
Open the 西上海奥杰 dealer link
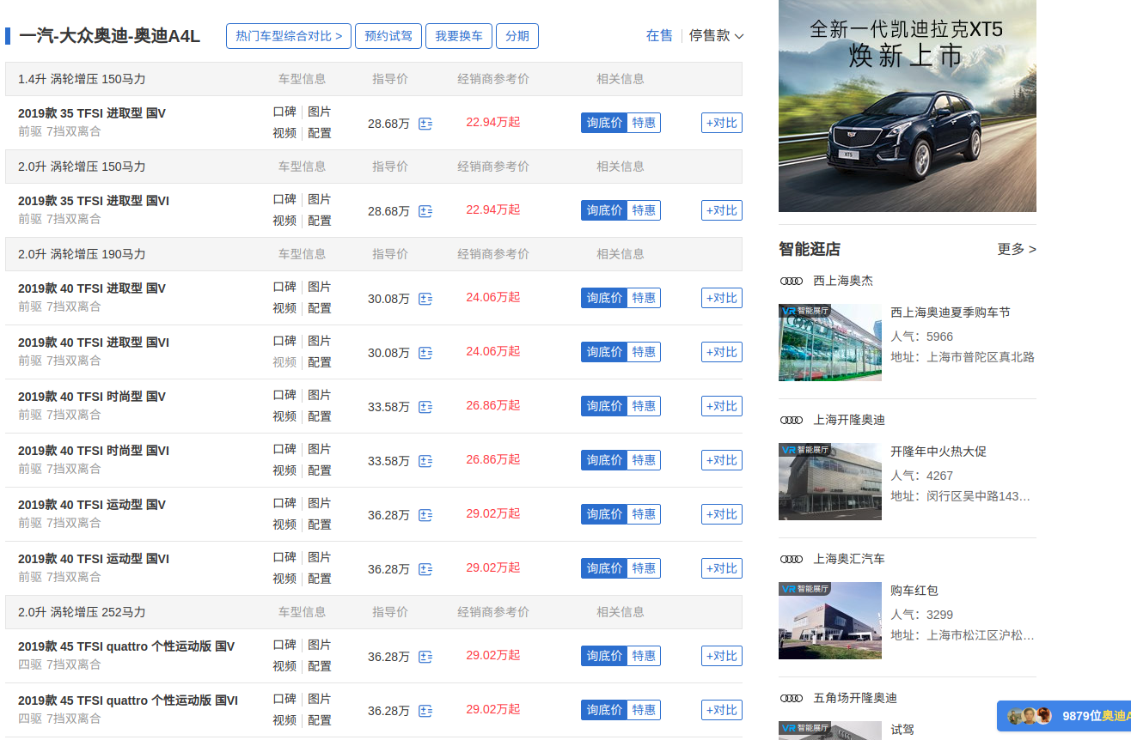(x=843, y=281)
